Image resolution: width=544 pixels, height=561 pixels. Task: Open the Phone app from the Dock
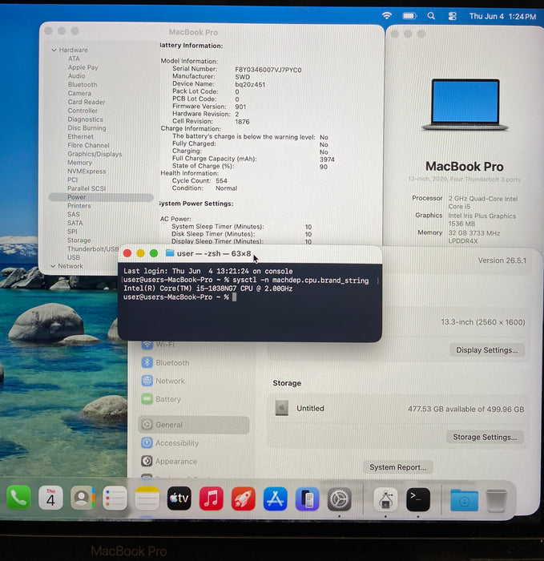18,498
